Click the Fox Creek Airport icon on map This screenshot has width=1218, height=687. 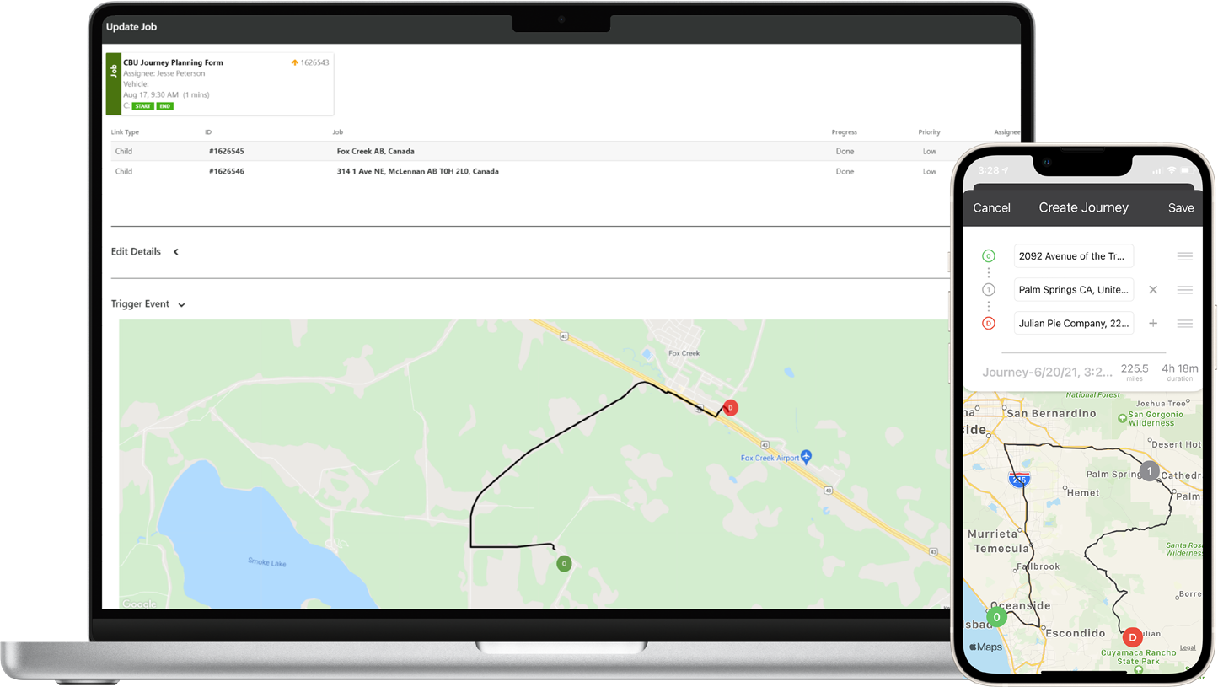tap(807, 456)
